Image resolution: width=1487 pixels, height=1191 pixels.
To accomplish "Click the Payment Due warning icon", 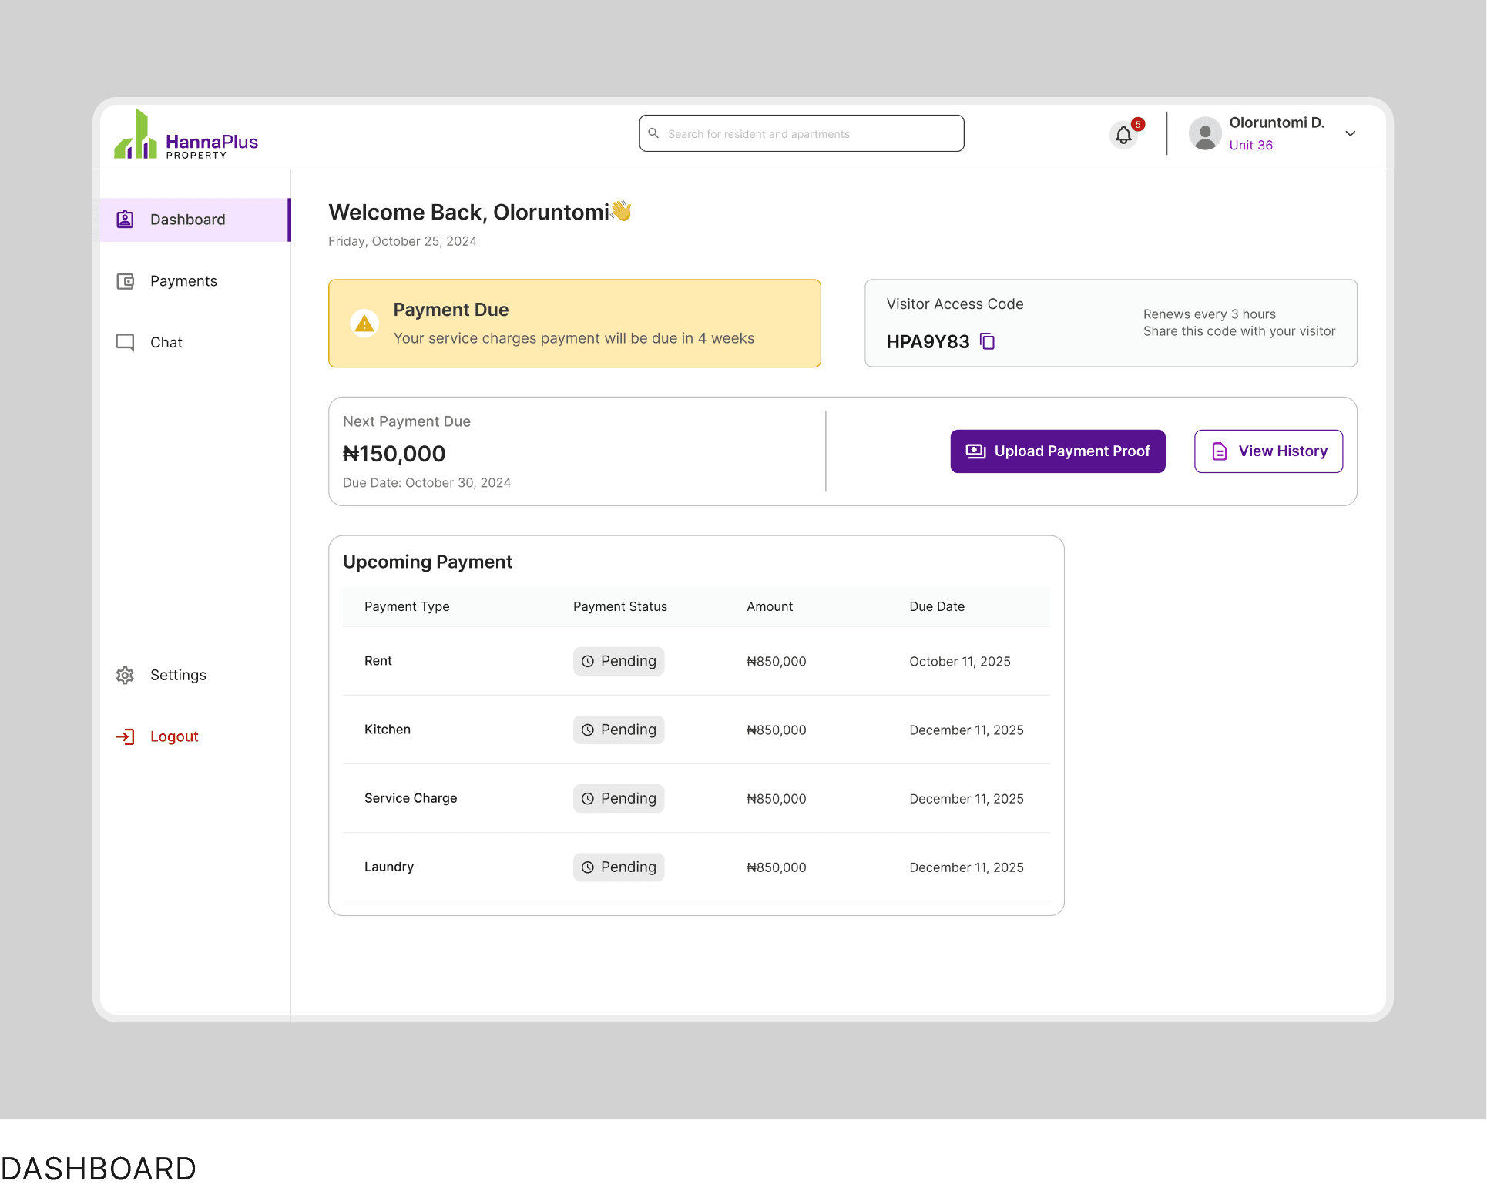I will click(x=364, y=324).
